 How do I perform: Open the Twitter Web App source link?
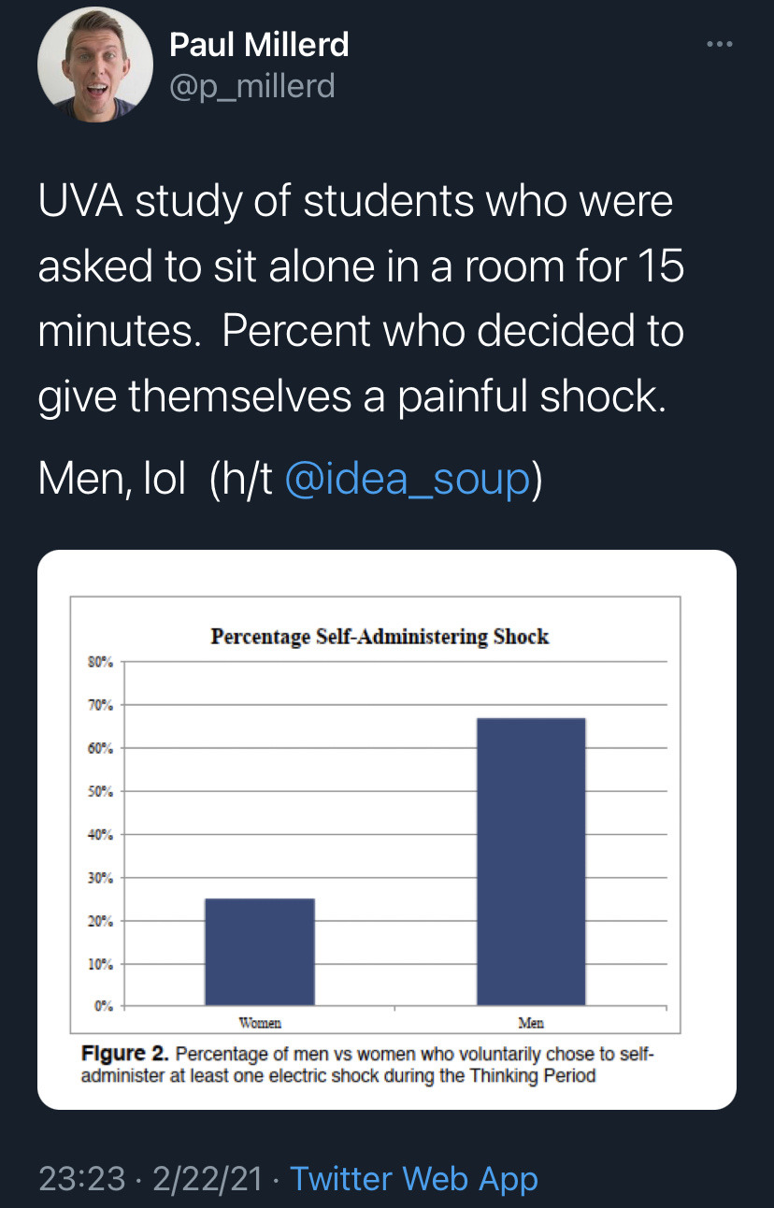[414, 1178]
